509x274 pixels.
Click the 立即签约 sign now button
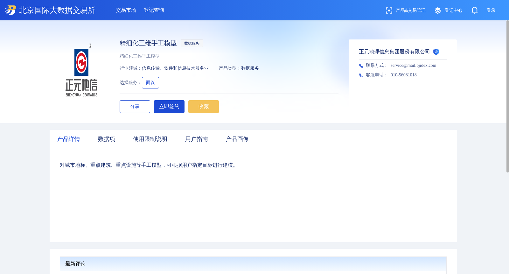(x=169, y=107)
